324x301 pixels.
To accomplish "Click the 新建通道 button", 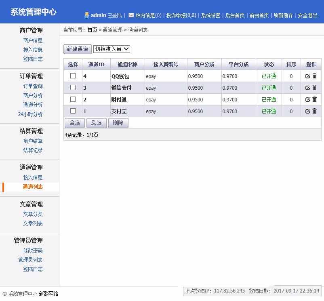I will point(77,49).
